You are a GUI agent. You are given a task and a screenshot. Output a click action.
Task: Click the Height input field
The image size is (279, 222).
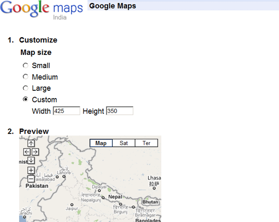120,111
